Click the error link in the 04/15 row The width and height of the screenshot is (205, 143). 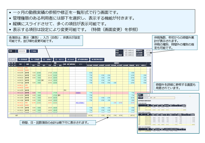point(80,103)
